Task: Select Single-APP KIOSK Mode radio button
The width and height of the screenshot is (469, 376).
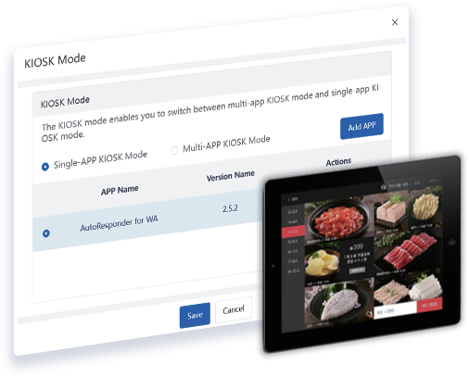Action: tap(45, 167)
